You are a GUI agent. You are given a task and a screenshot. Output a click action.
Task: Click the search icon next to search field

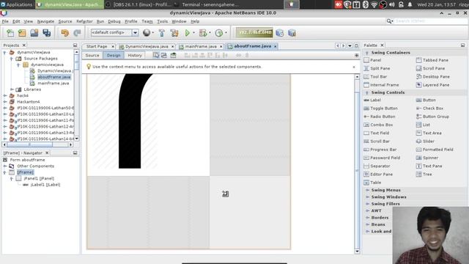pos(389,21)
